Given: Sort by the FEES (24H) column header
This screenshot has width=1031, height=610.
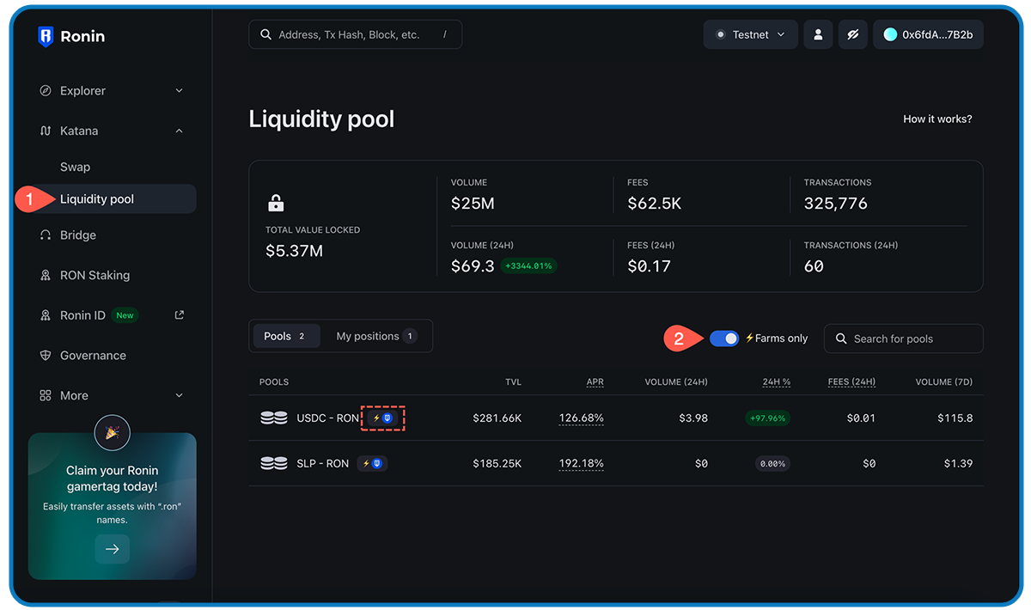Looking at the screenshot, I should pos(851,381).
